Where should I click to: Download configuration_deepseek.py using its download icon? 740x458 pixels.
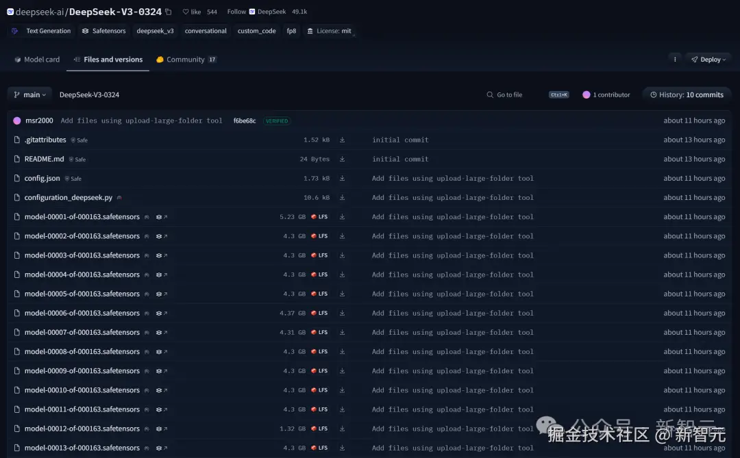click(342, 198)
